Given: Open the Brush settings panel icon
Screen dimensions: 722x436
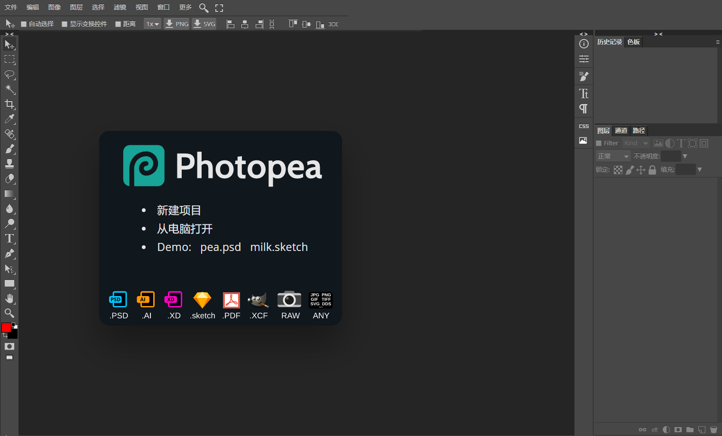Looking at the screenshot, I should pyautogui.click(x=584, y=76).
